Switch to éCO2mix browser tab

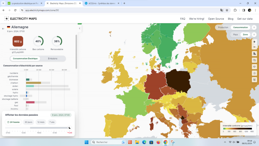click(102, 3)
